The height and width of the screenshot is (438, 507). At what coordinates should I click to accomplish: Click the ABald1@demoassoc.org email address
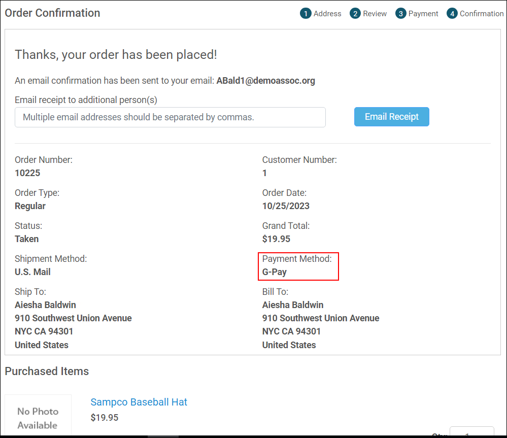coord(265,81)
